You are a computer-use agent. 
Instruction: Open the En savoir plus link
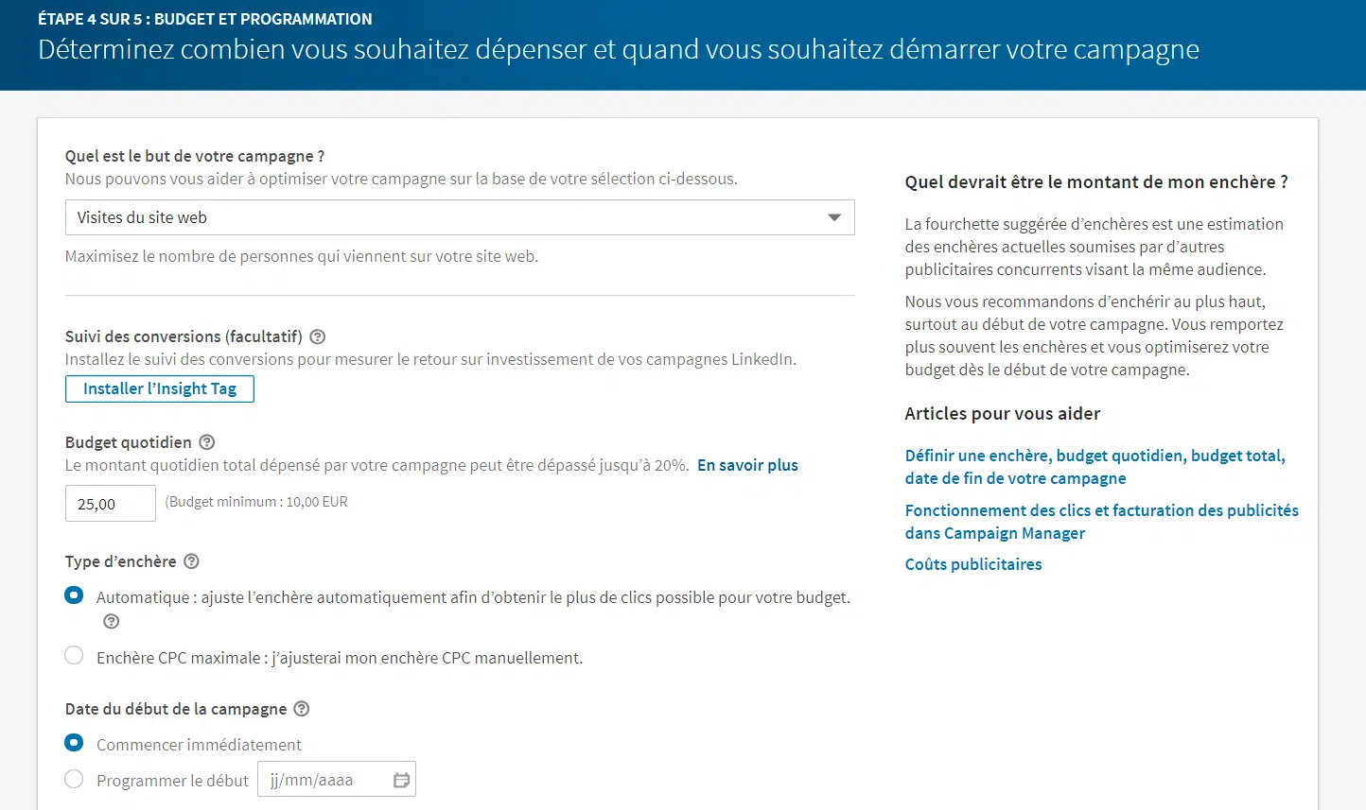[747, 465]
